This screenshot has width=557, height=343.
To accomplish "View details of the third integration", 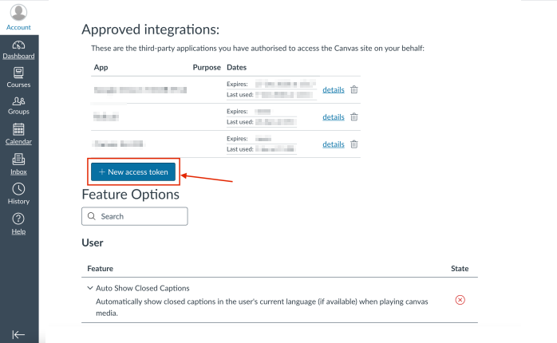I will click(x=334, y=144).
